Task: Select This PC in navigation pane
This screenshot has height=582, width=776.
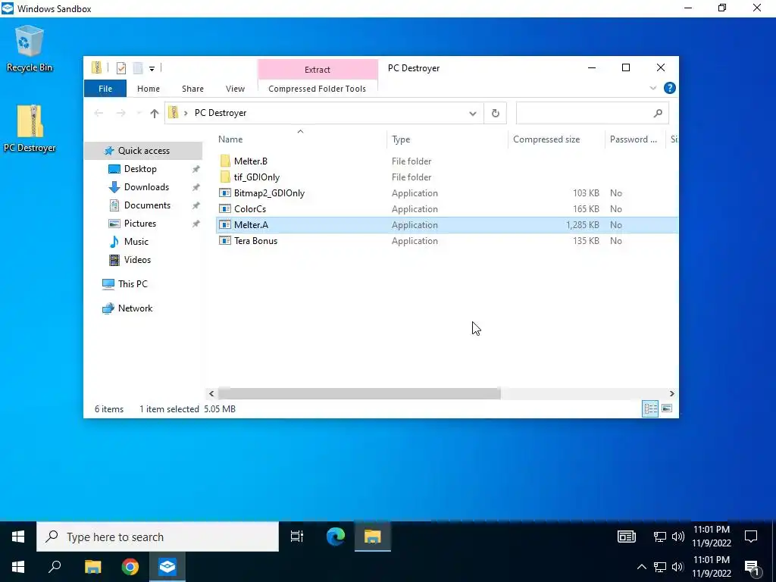Action: coord(132,284)
